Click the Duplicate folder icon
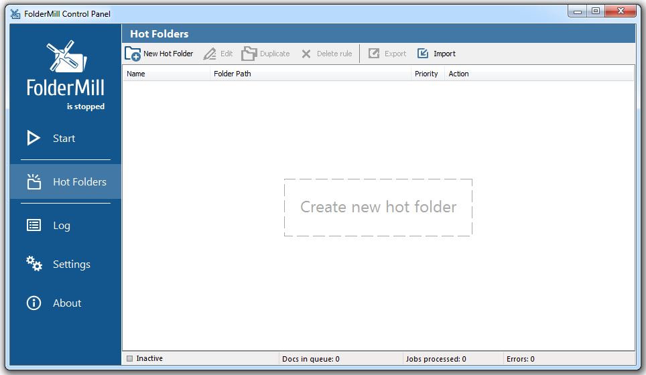The width and height of the screenshot is (646, 375). (249, 54)
